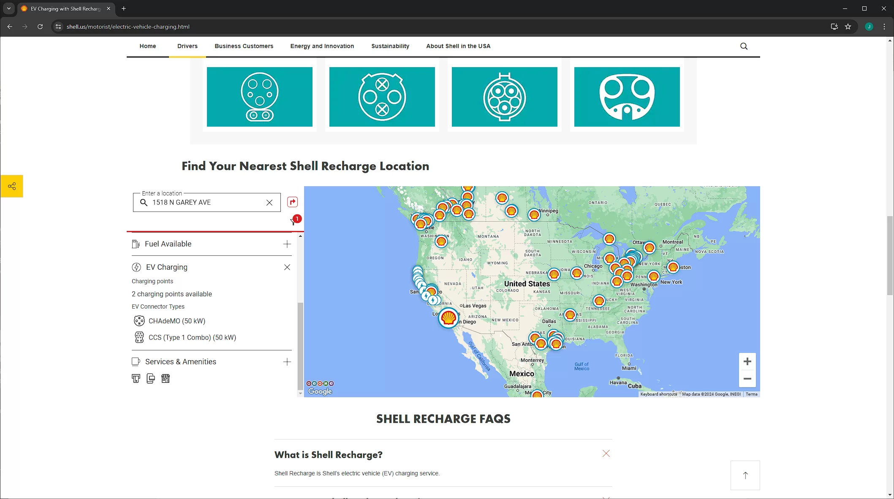Viewport: 894px width, 499px height.
Task: Close the EV Charging browser tab
Action: pyautogui.click(x=109, y=8)
